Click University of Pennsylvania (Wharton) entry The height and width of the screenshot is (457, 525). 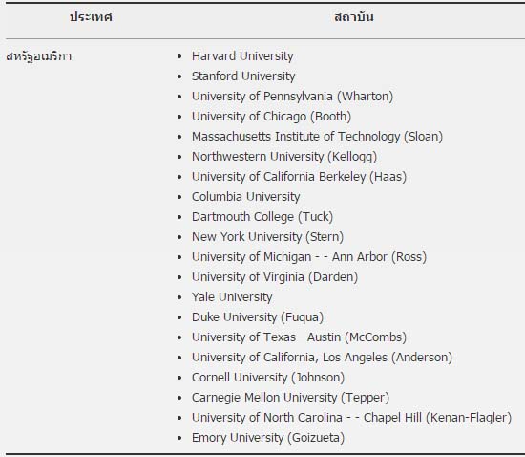click(x=292, y=97)
